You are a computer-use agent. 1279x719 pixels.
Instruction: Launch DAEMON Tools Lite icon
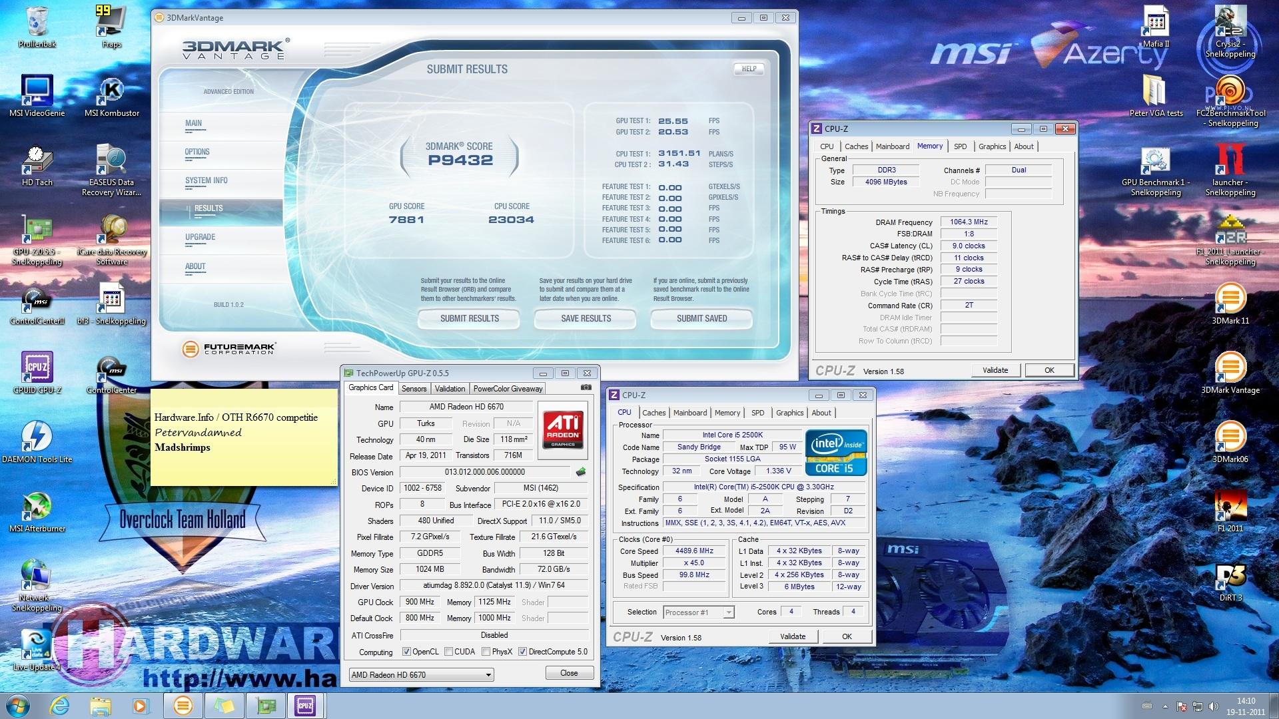tap(37, 442)
